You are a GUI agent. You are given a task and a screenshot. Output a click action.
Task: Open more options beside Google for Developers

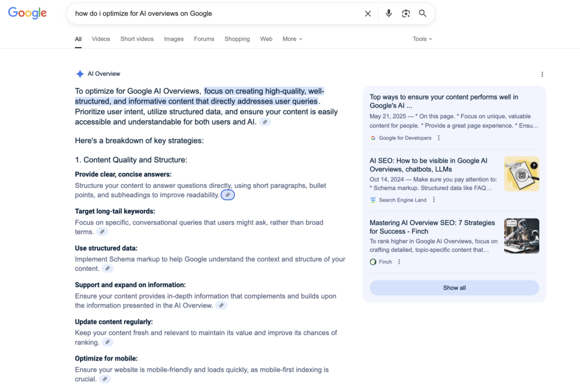click(x=439, y=138)
